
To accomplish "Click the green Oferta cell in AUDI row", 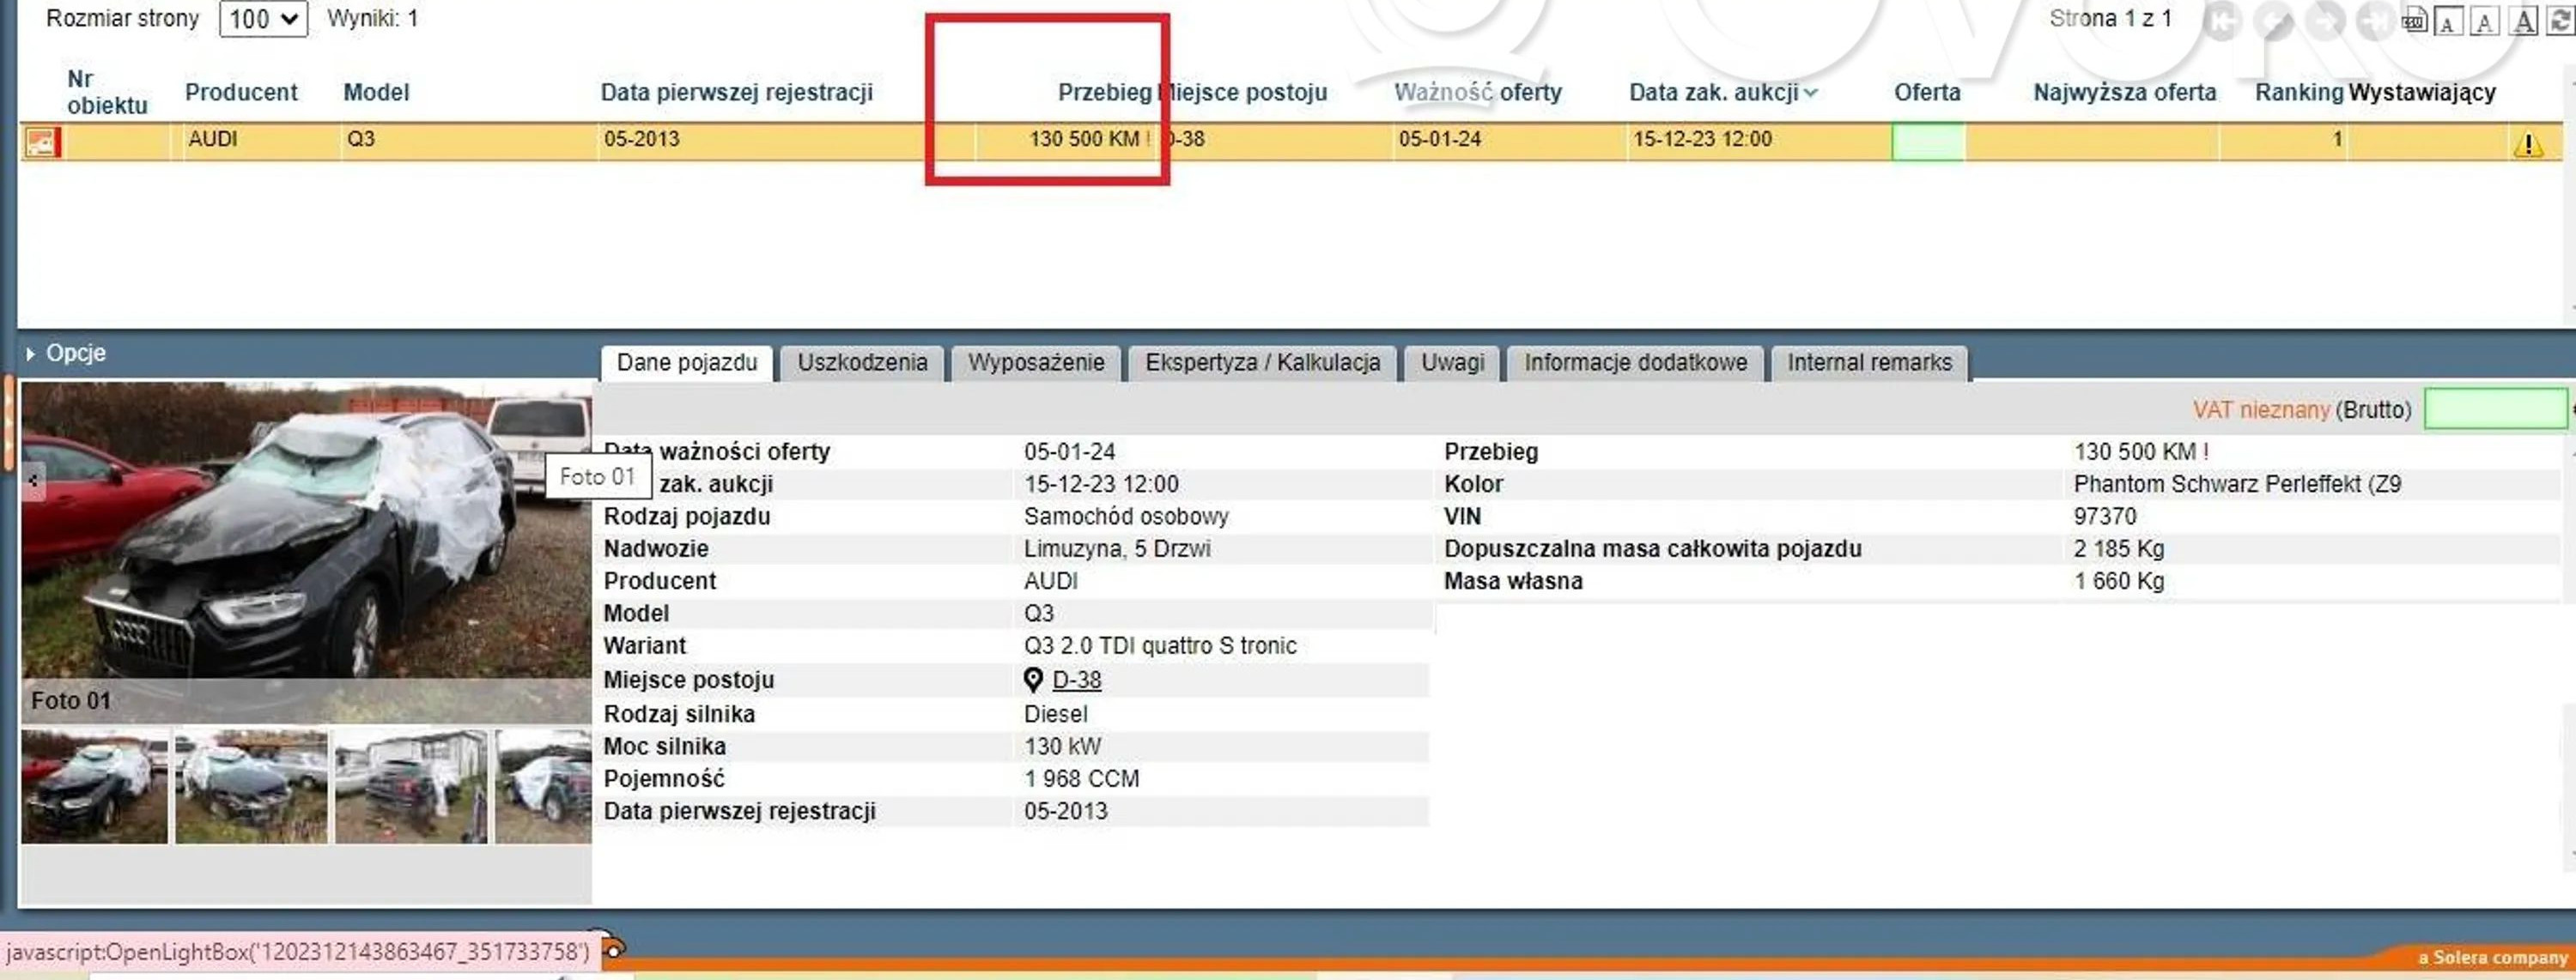I will click(x=1927, y=141).
